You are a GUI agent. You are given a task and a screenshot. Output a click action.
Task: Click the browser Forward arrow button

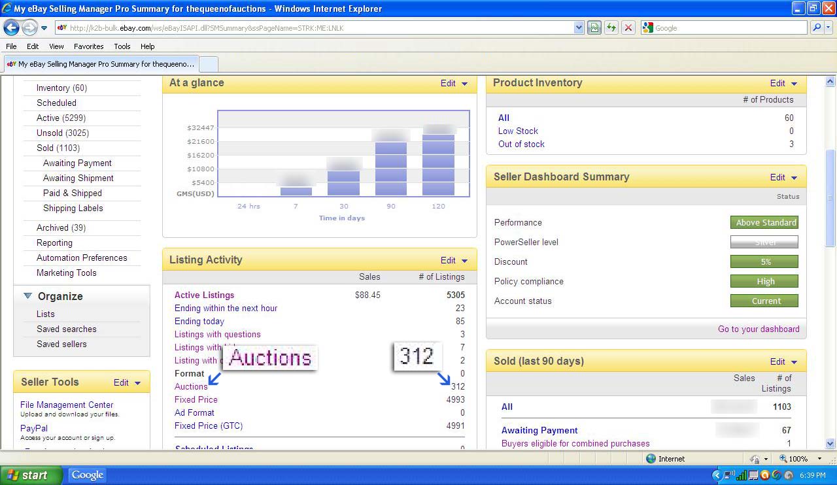[x=29, y=28]
